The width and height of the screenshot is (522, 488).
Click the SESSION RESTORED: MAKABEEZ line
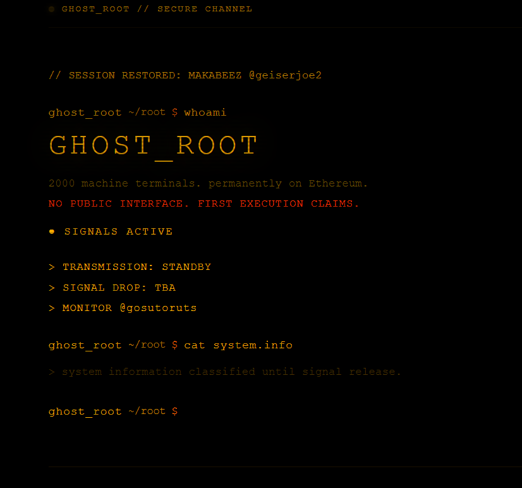pos(185,75)
